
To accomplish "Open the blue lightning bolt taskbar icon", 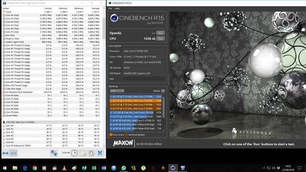I will click(114, 168).
